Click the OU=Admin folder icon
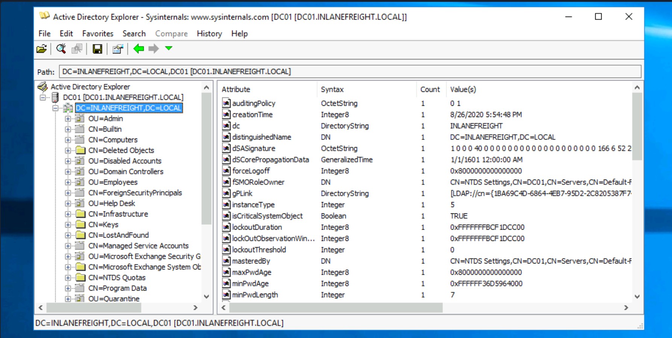The height and width of the screenshot is (338, 672). tap(80, 119)
